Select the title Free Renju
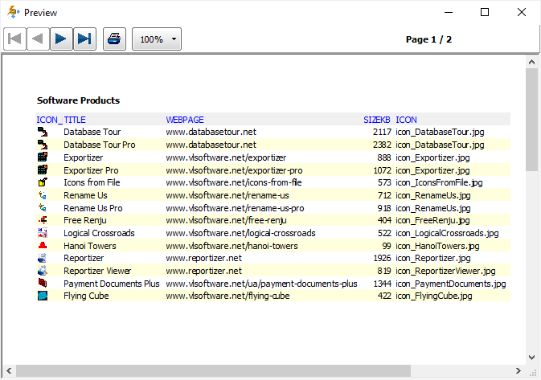This screenshot has width=541, height=380. click(x=85, y=220)
